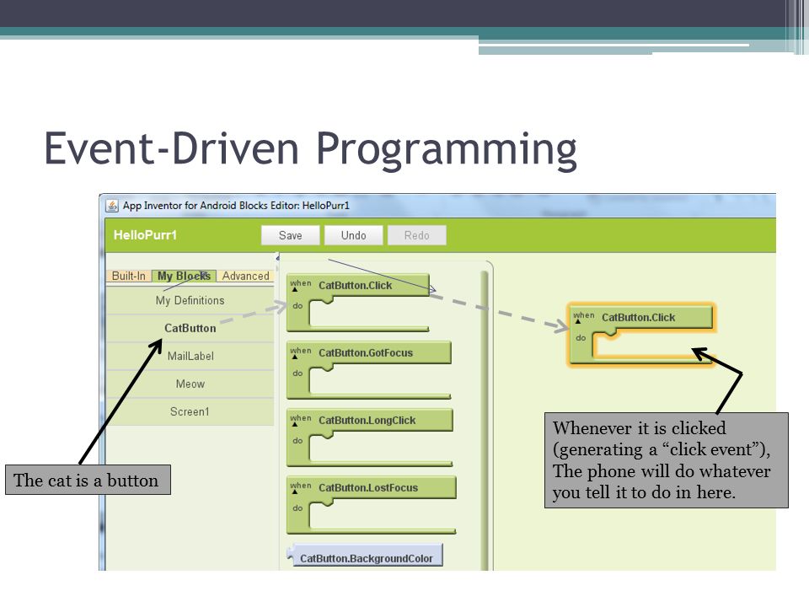Click the triangle under 'when' on the LostFocus block
Viewport: 809px width, 607px height.
point(295,492)
